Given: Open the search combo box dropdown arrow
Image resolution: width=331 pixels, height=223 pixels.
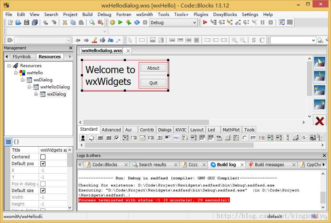Looking at the screenshot, I should (x=313, y=40).
